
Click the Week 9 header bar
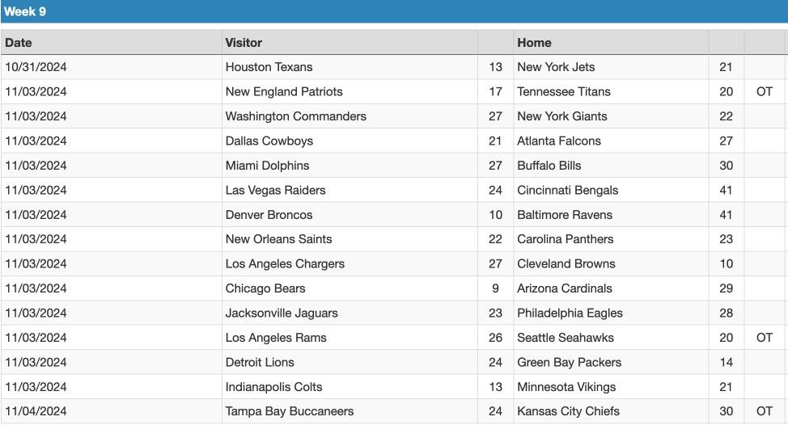(x=394, y=11)
